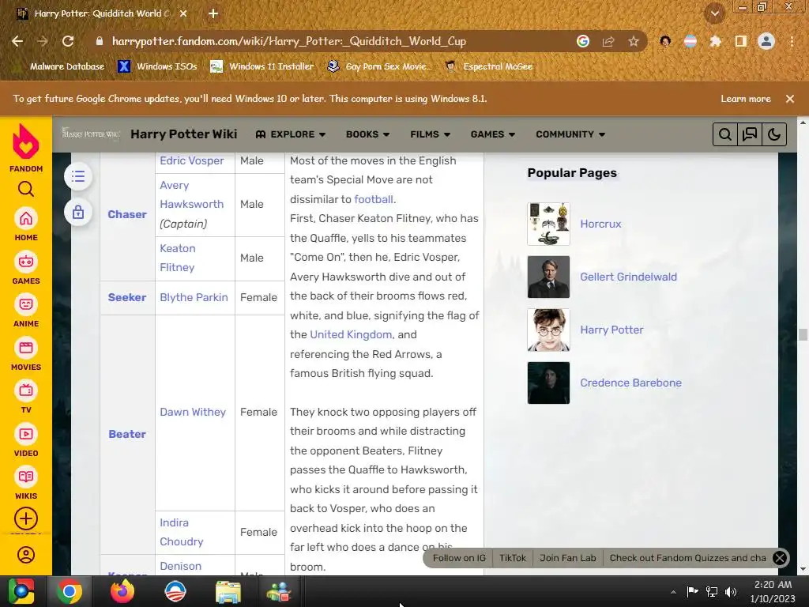Open the user profile icon in sidebar
The height and width of the screenshot is (607, 809).
26,555
